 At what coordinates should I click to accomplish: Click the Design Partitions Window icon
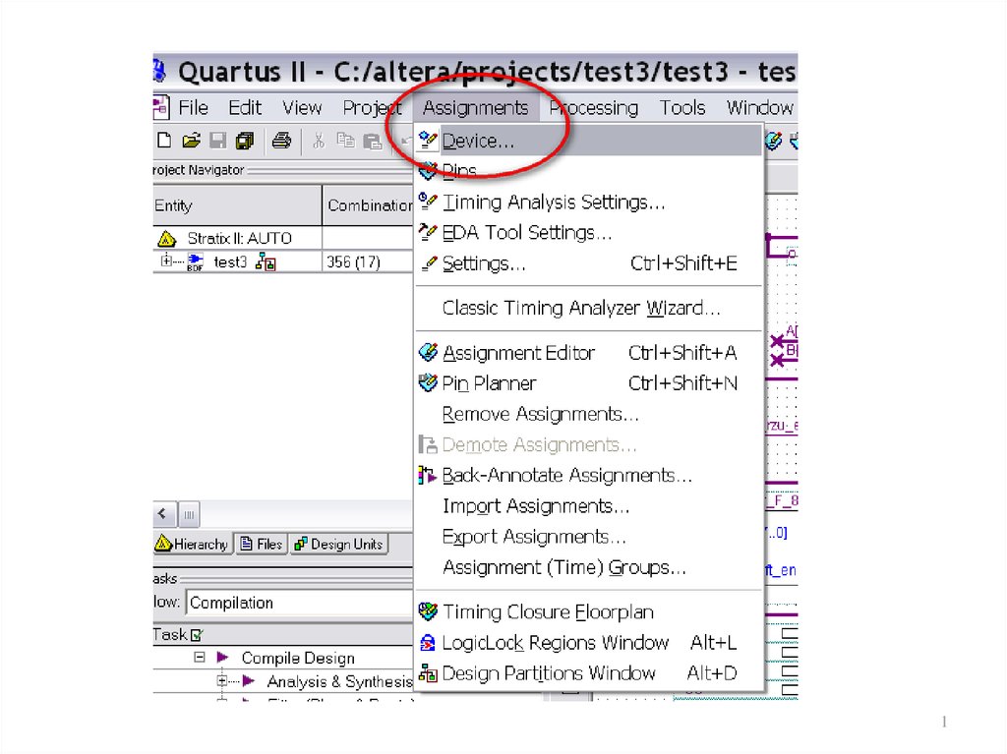pos(428,673)
